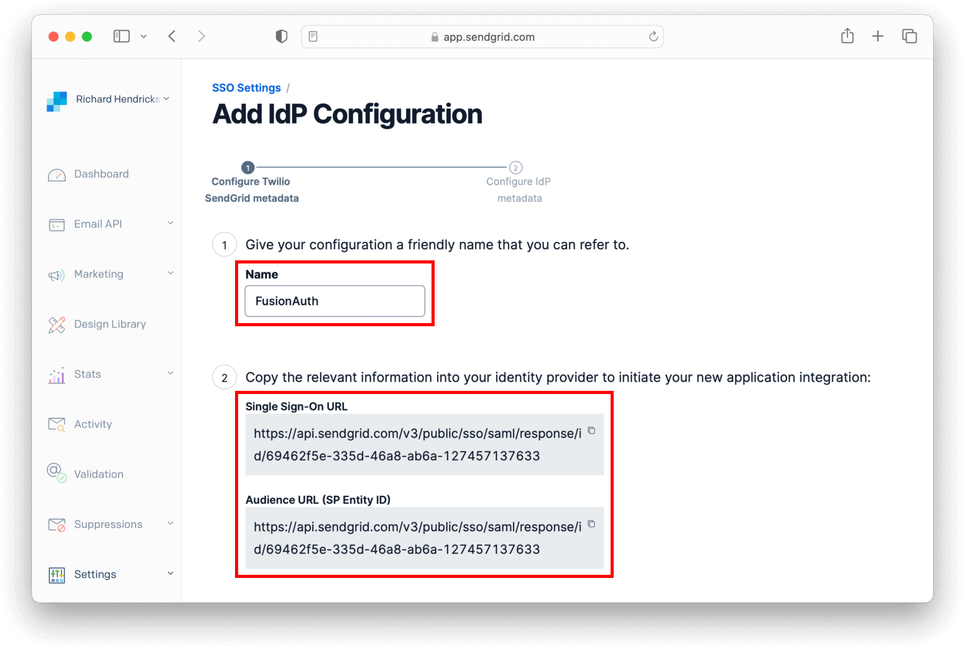
Task: Open the Safari share menu
Action: 847,36
